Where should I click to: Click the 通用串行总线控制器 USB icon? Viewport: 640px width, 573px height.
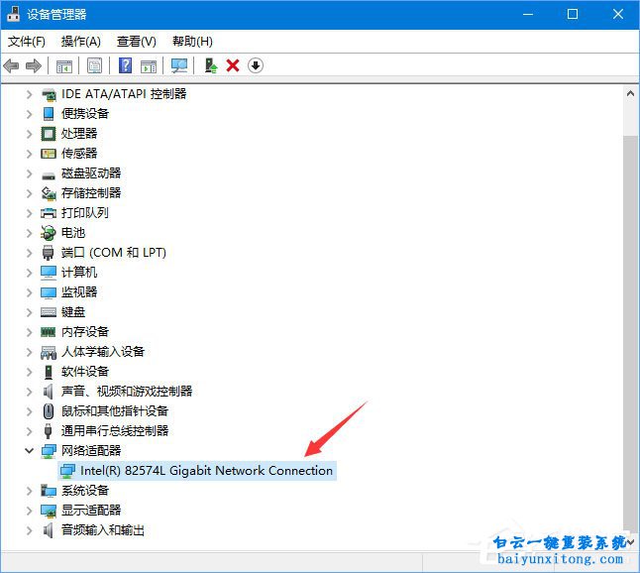(x=49, y=430)
